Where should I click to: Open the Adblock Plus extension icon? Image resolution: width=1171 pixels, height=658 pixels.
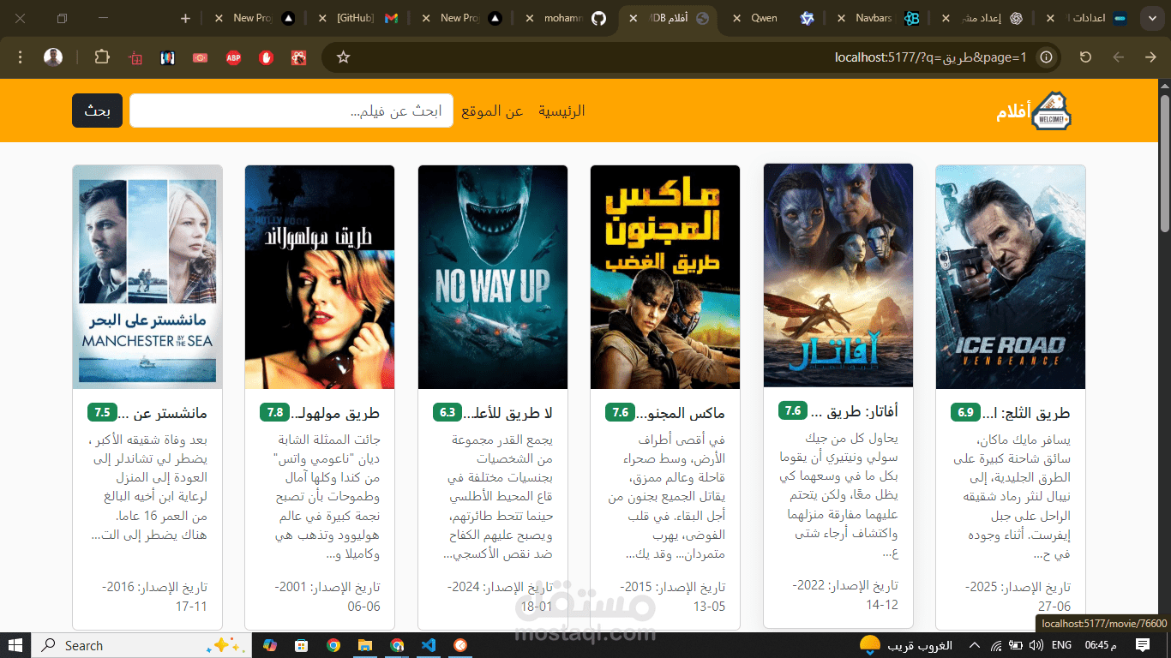point(232,57)
